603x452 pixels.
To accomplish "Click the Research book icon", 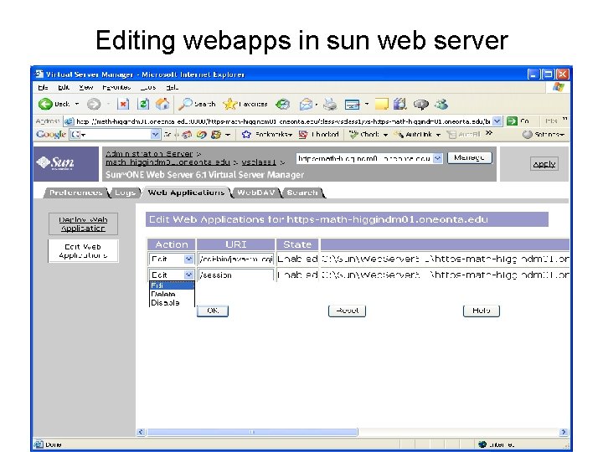I will (400, 104).
